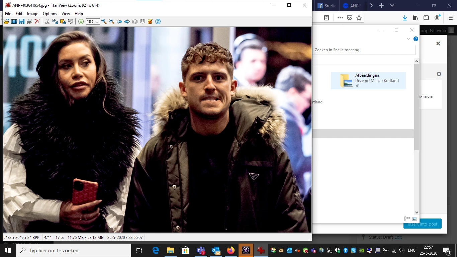457x257 pixels.
Task: Open the Options menu
Action: click(x=50, y=14)
